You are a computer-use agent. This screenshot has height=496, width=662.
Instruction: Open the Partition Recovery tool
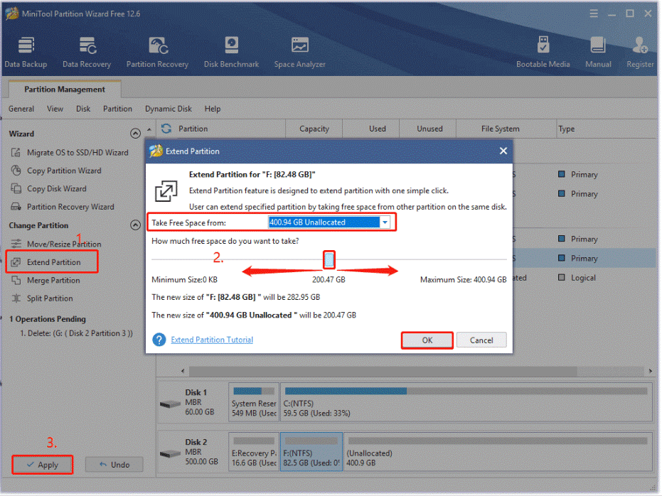point(157,52)
